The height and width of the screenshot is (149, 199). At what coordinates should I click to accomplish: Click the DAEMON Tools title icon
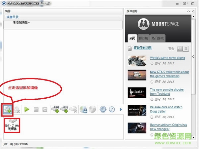pos(4,3)
